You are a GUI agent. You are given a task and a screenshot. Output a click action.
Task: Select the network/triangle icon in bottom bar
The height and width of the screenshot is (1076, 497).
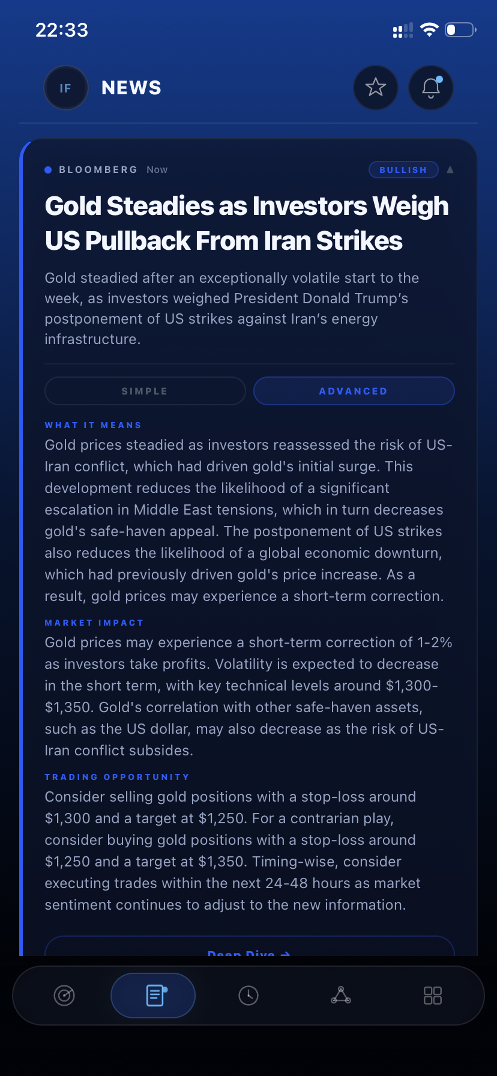click(341, 995)
